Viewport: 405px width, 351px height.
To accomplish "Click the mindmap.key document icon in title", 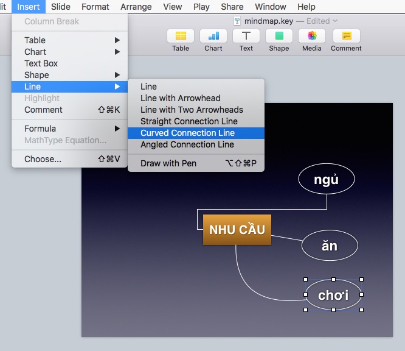I will click(237, 21).
